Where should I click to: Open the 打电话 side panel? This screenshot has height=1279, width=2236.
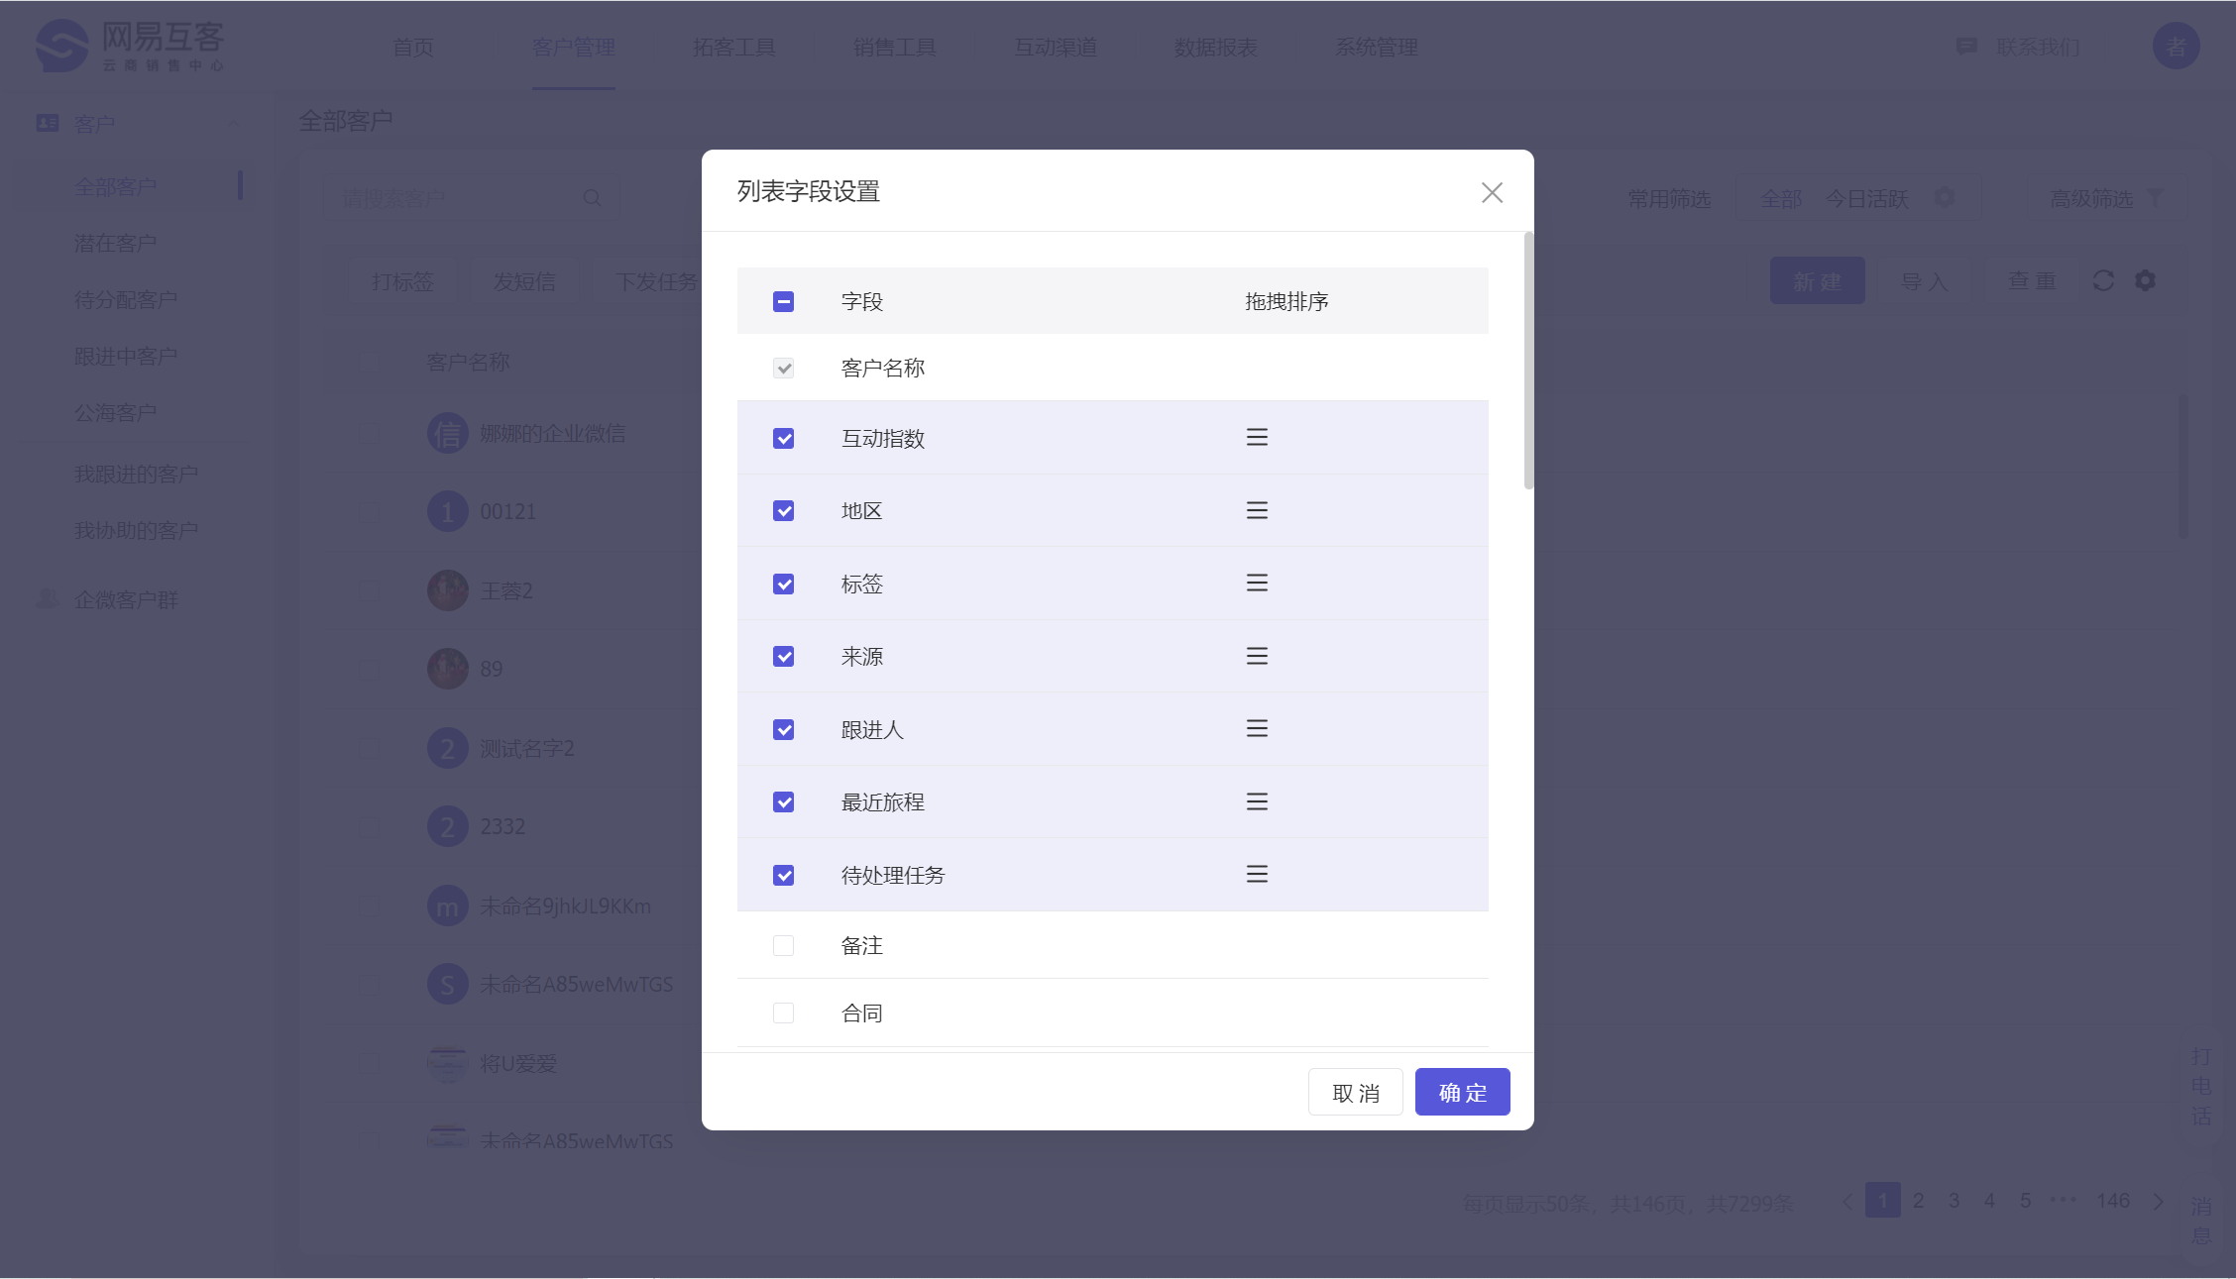coord(2200,1086)
